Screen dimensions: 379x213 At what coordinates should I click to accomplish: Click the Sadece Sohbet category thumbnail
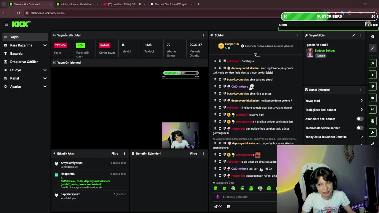tap(310, 53)
